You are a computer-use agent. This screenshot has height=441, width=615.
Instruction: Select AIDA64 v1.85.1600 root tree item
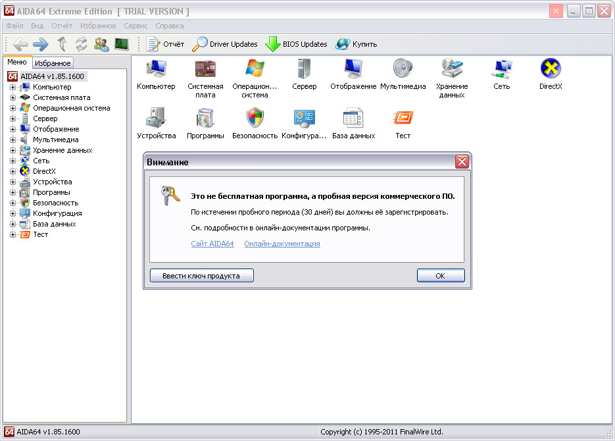coord(52,76)
